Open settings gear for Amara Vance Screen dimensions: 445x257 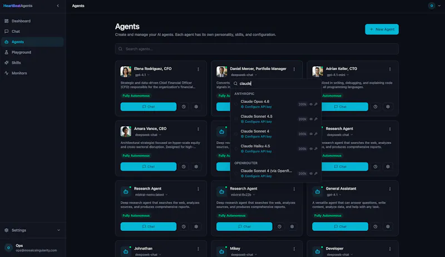[x=196, y=166]
